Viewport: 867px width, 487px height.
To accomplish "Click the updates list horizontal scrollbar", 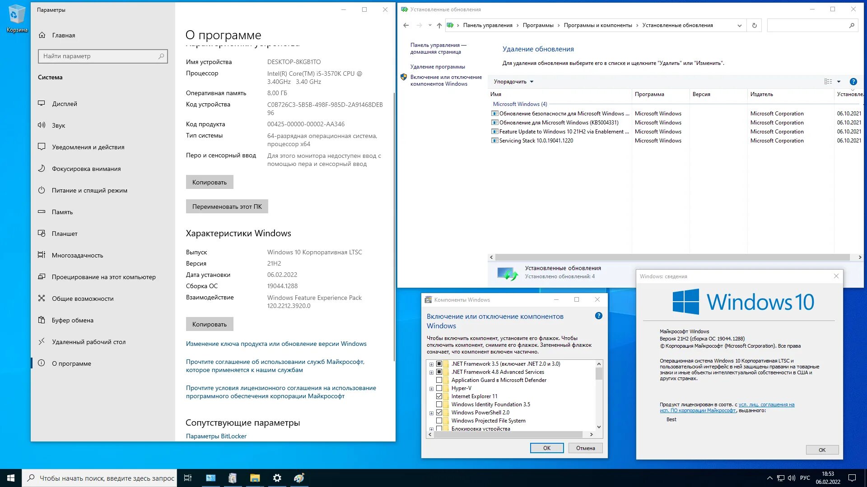I will pos(672,257).
